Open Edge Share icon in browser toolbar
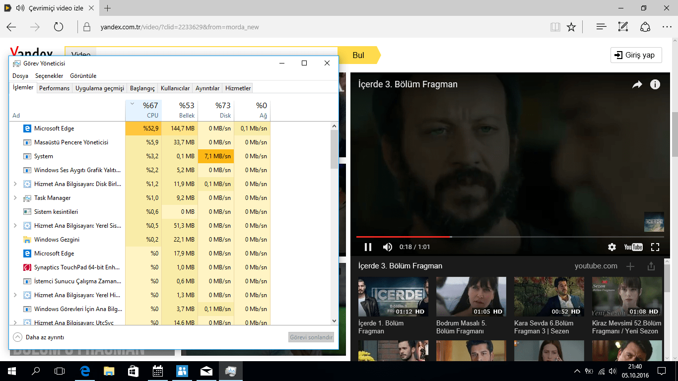This screenshot has width=678, height=381. (645, 27)
